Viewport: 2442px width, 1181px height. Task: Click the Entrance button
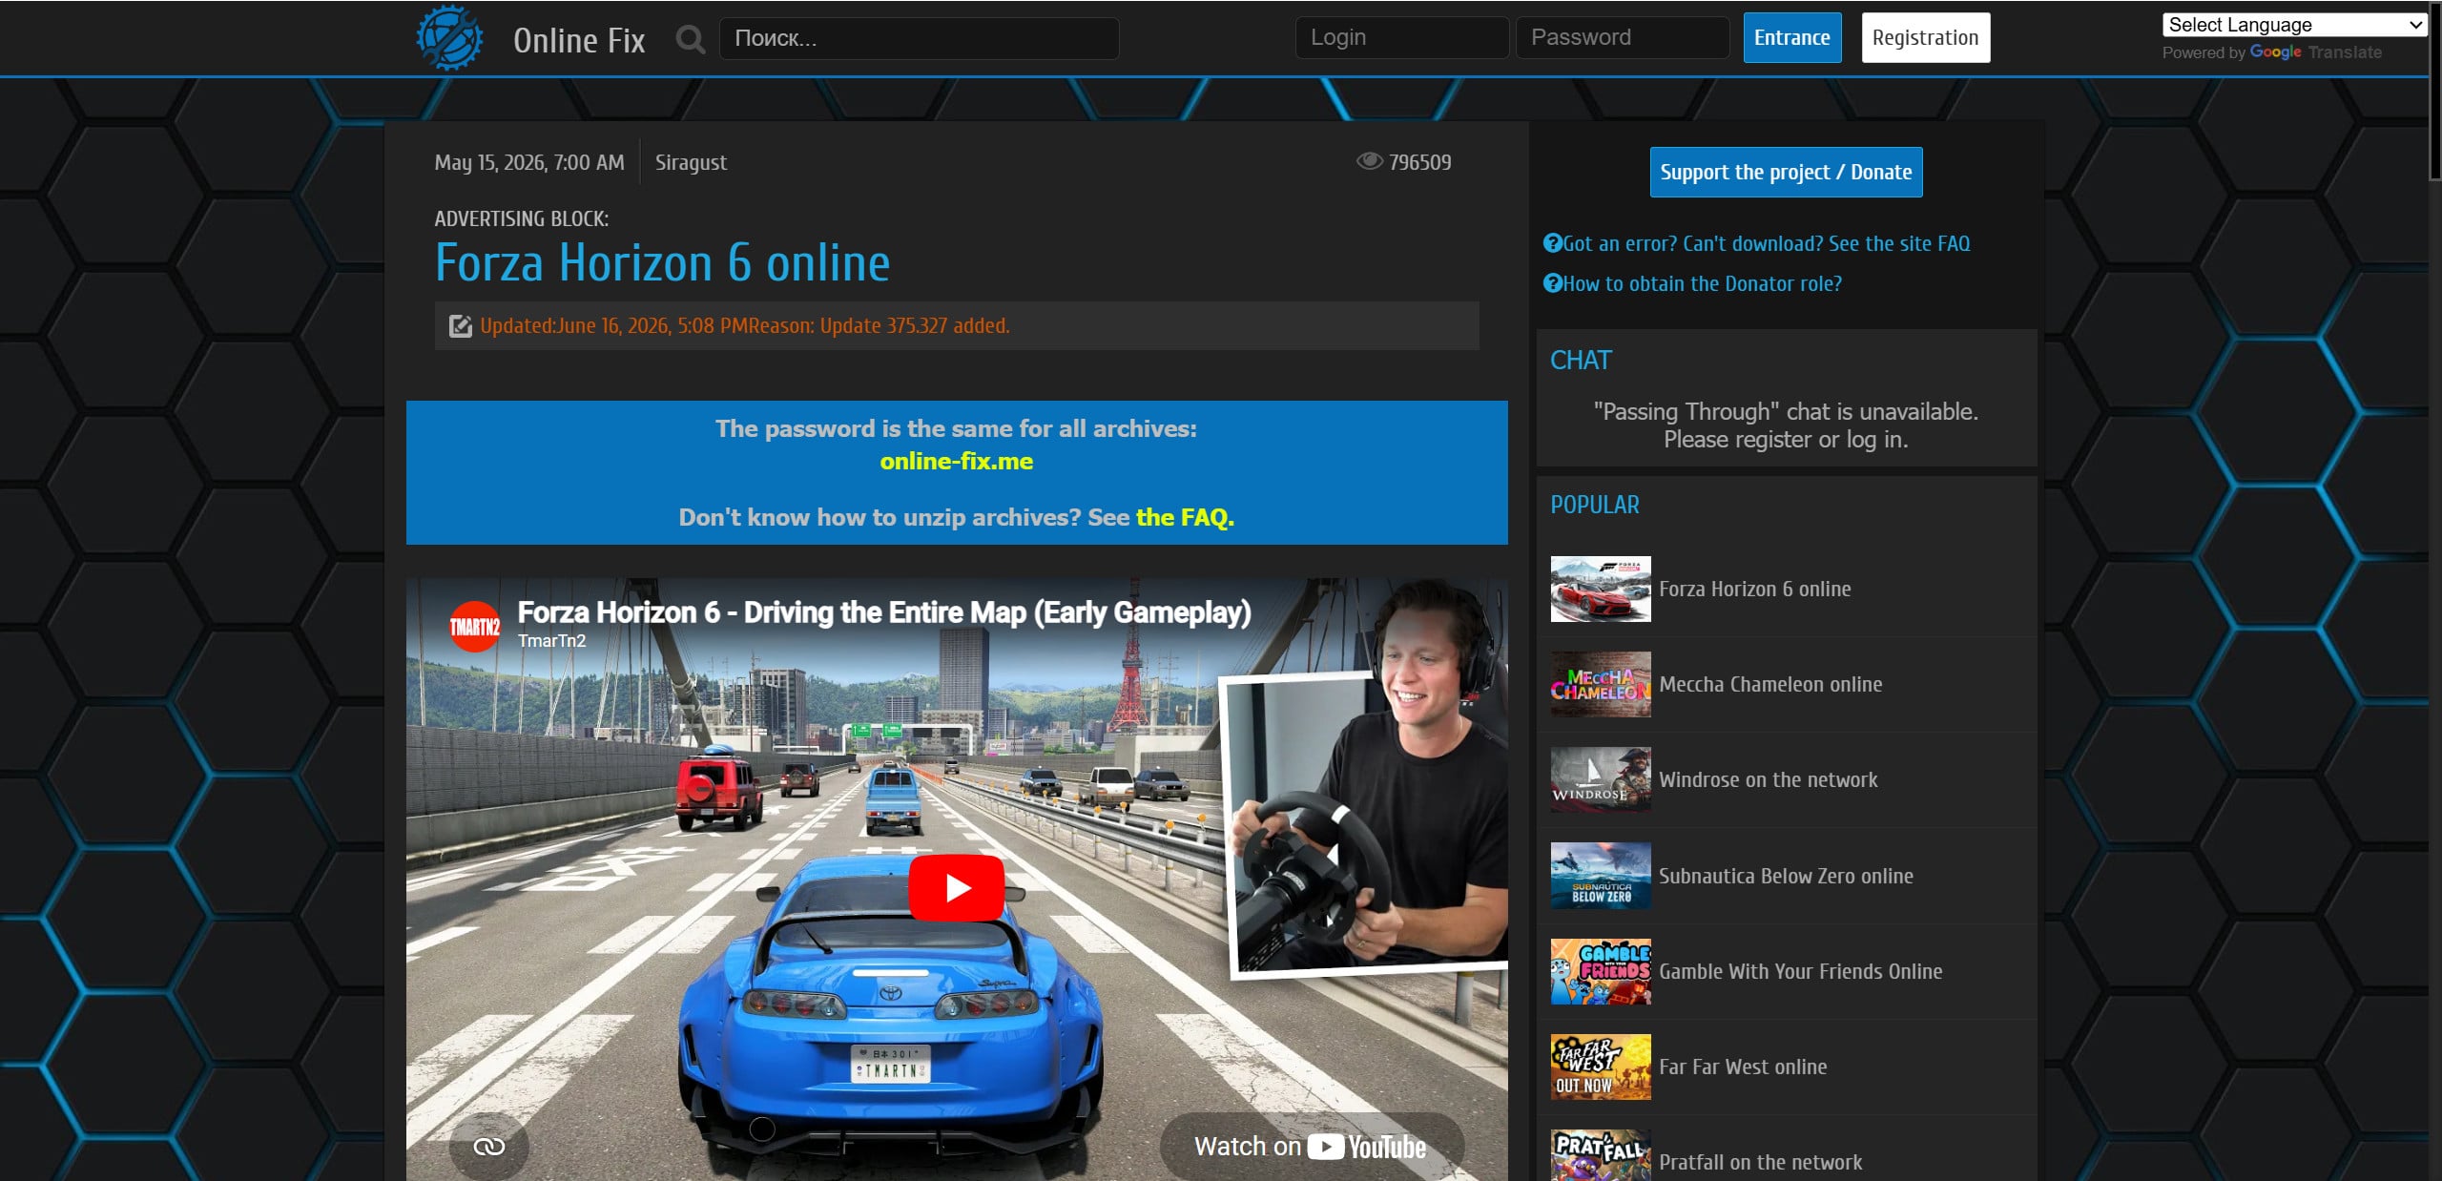pos(1791,37)
